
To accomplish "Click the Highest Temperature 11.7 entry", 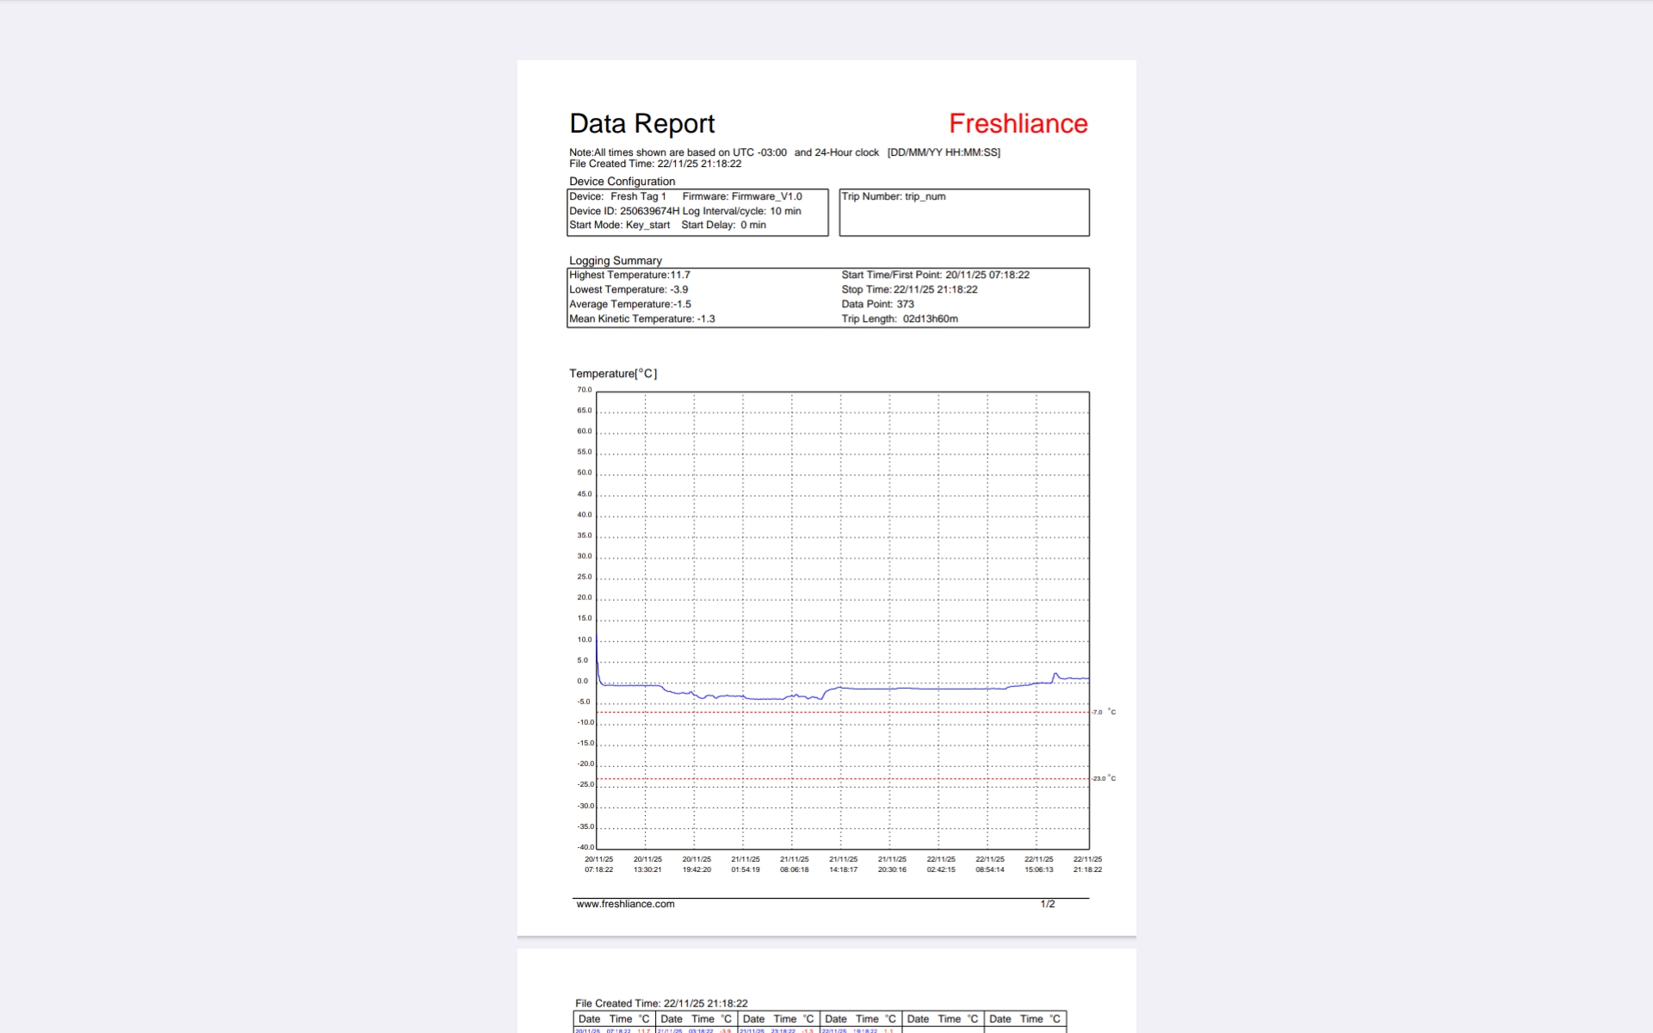I will point(629,275).
